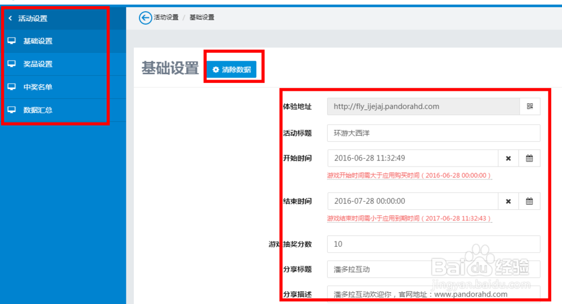Click the 分享标题 label
Viewport: 562px width, 304px height.
297,269
